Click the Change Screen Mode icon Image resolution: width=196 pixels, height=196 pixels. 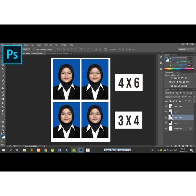pos(3,145)
